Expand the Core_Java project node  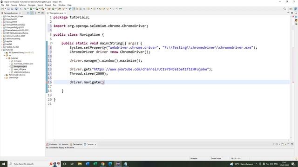pos(2,17)
